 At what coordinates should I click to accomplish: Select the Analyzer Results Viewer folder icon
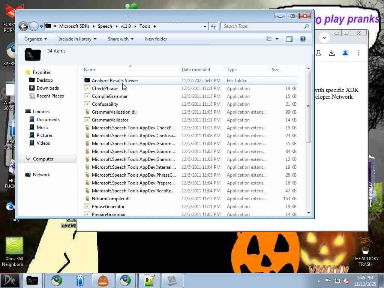coord(87,80)
